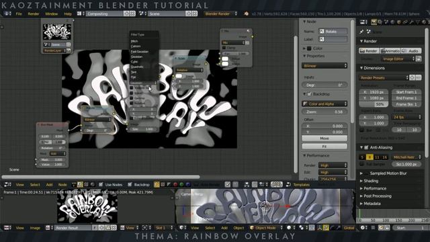Toggle the Backdrop checkbox in node header
This screenshot has height=242, width=430.
(x=130, y=185)
